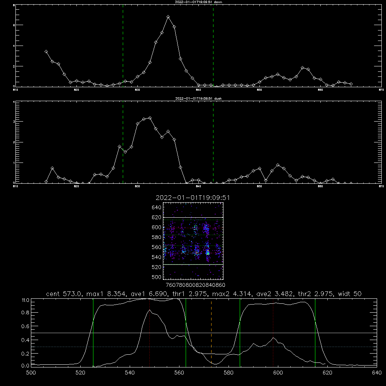Click the bottom plot y-axis label 0.2
The width and height of the screenshot is (386, 386).
point(25,354)
